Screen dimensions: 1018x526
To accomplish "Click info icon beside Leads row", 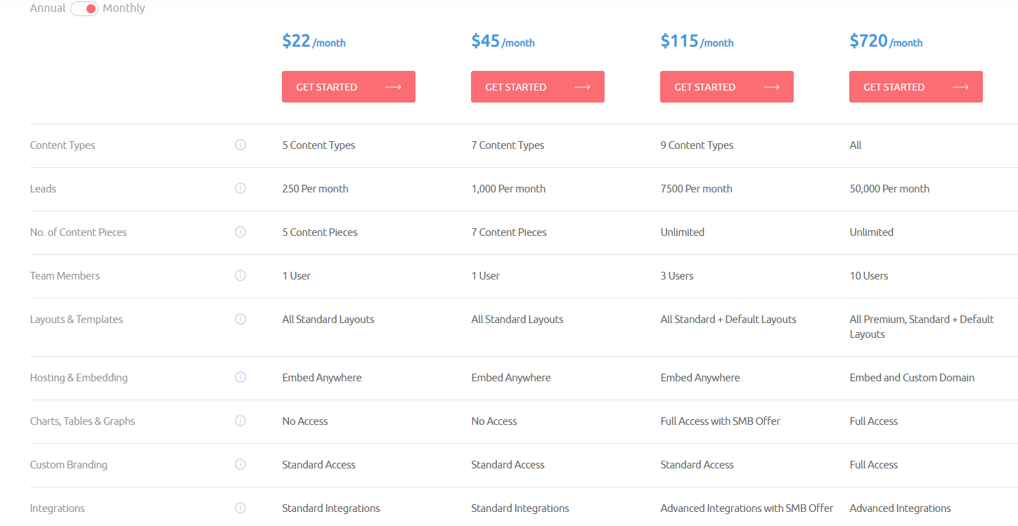I will [240, 188].
